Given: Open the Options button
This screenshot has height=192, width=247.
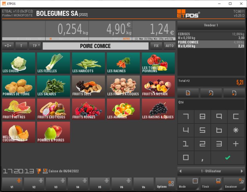Looking at the screenshot, I should [165, 184].
